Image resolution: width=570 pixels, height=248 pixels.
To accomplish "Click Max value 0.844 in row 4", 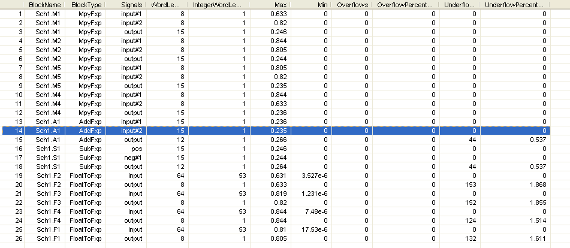I will point(271,41).
